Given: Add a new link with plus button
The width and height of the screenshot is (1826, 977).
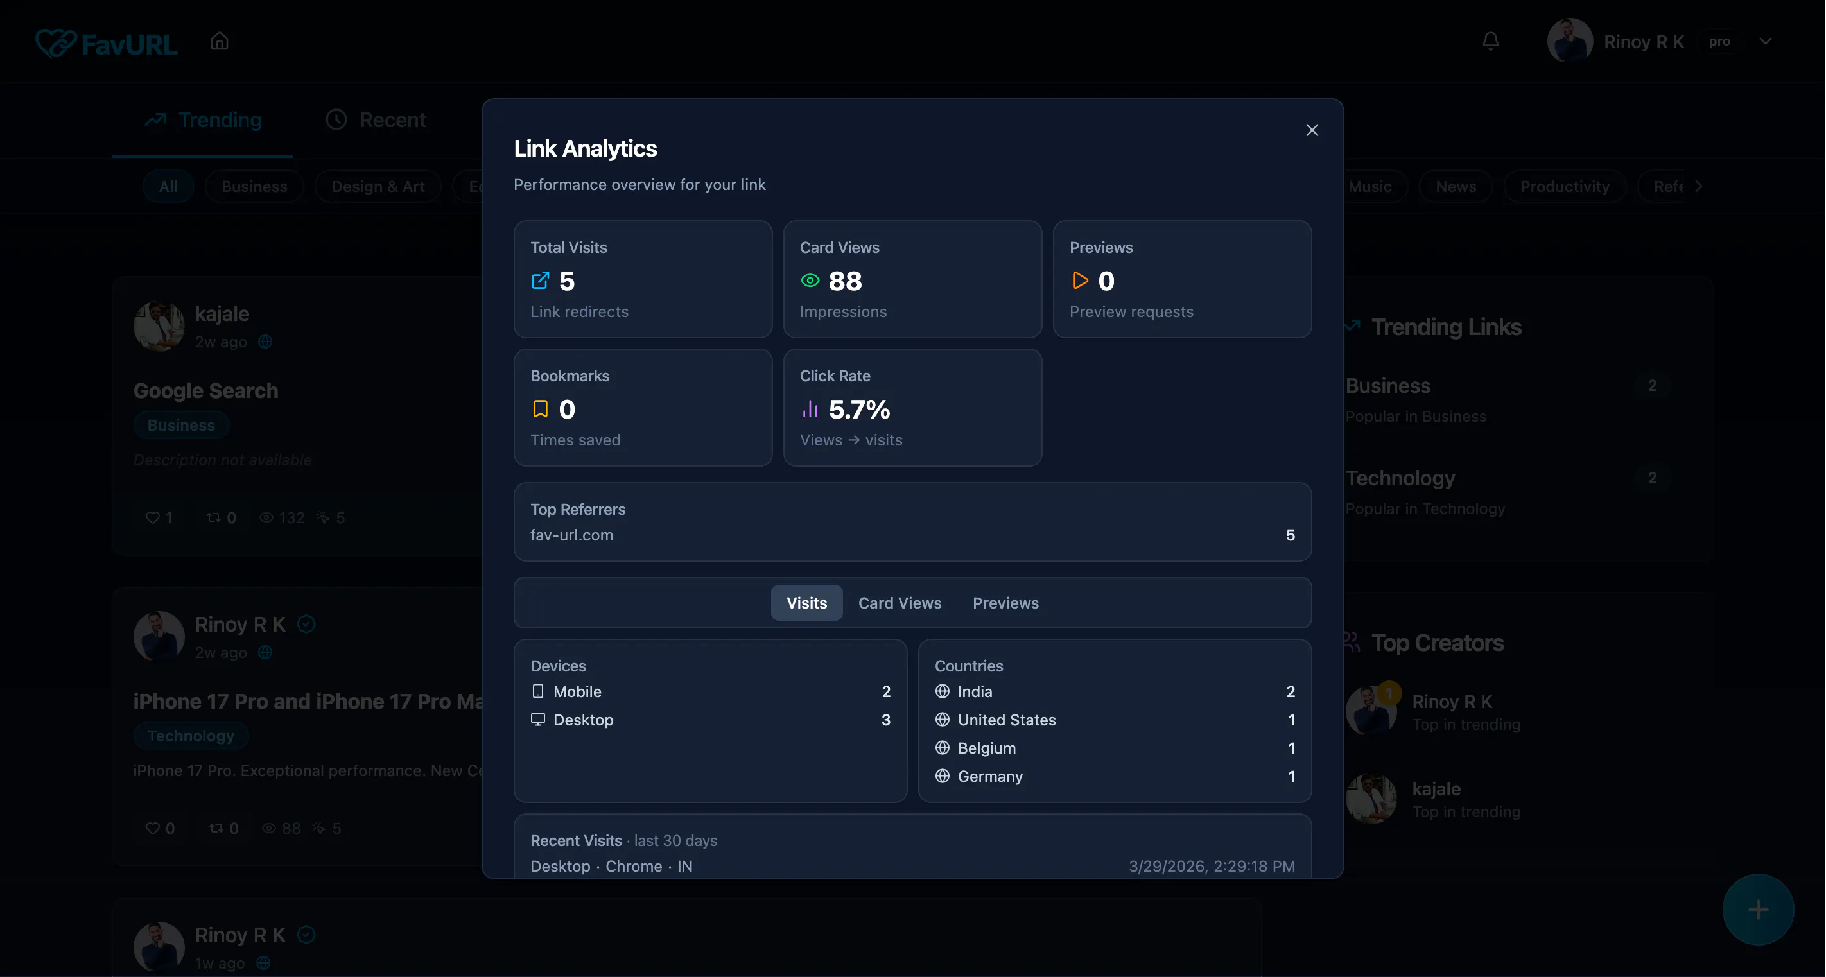Looking at the screenshot, I should pos(1758,910).
